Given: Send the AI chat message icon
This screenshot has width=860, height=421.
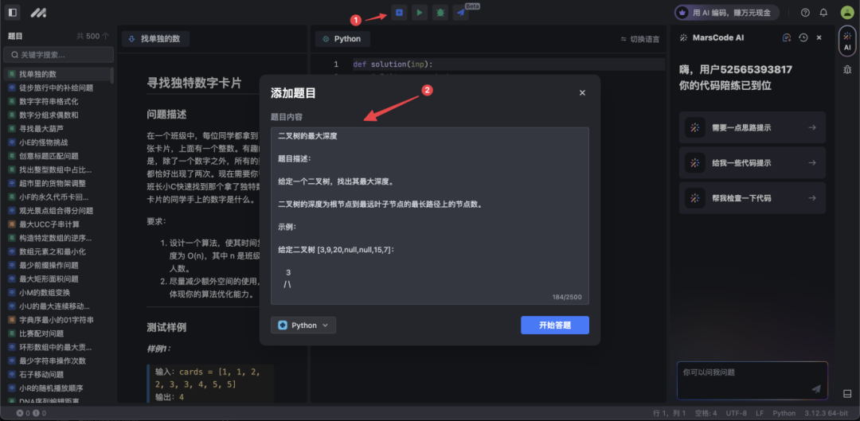Looking at the screenshot, I should [816, 388].
